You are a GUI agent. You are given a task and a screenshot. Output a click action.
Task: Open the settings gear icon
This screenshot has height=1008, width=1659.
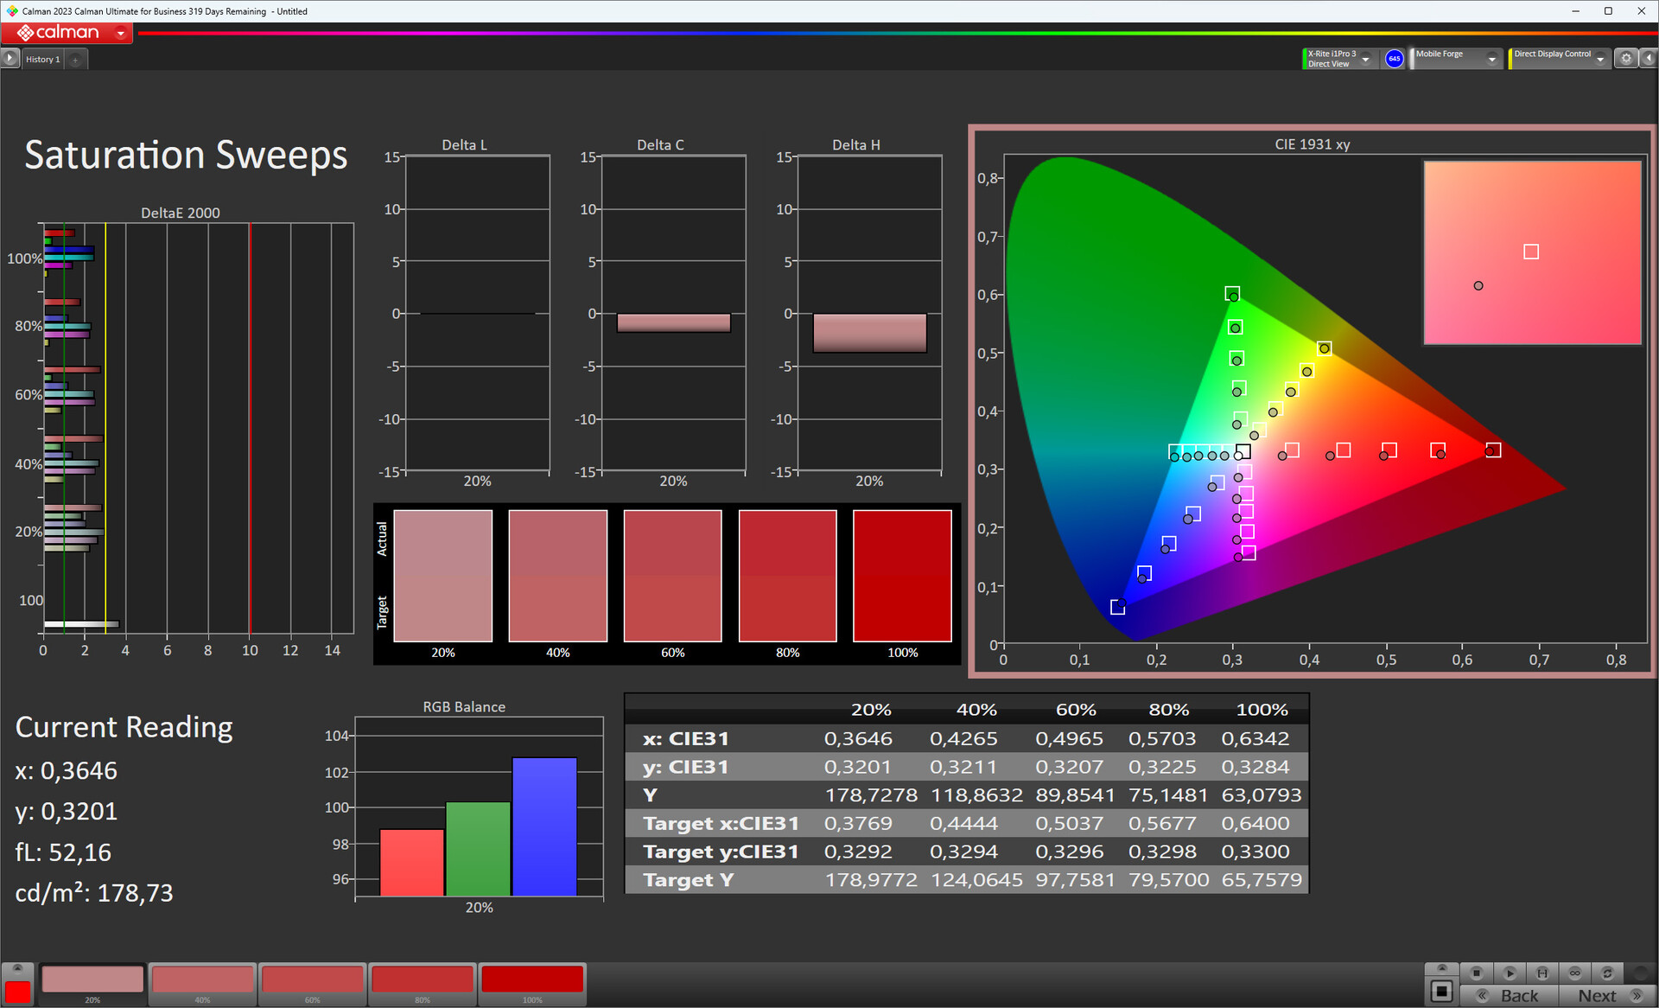pyautogui.click(x=1626, y=58)
